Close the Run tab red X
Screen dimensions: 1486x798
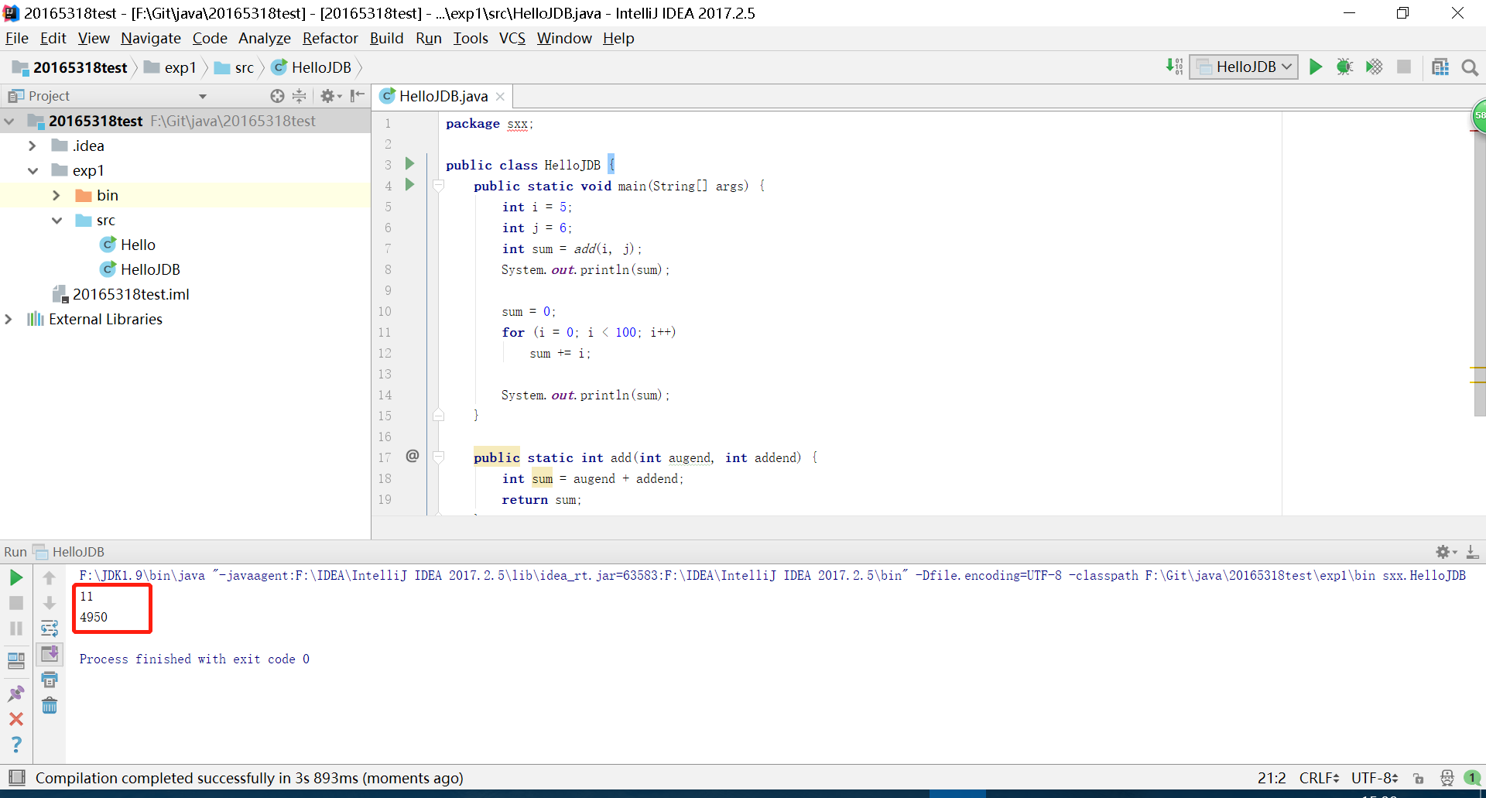[16, 719]
